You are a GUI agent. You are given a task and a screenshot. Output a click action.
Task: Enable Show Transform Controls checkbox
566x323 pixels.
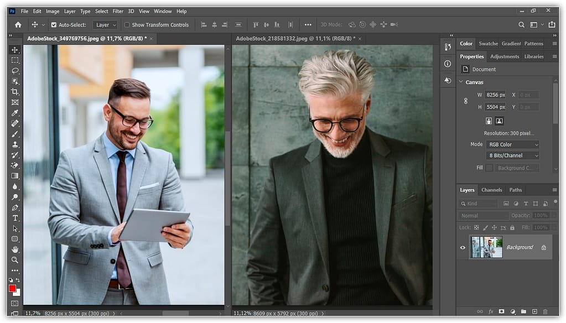tap(127, 25)
